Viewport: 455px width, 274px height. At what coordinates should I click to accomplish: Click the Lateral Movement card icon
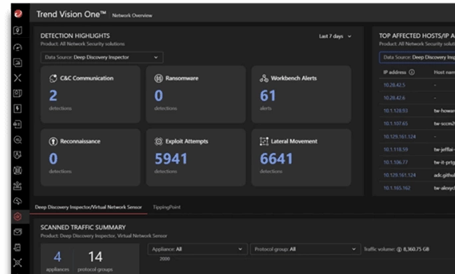(x=264, y=142)
